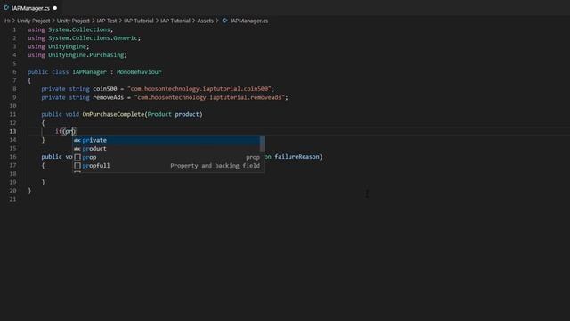Click 'coin500' variable on line 8
The height and width of the screenshot is (321, 570).
(x=105, y=89)
